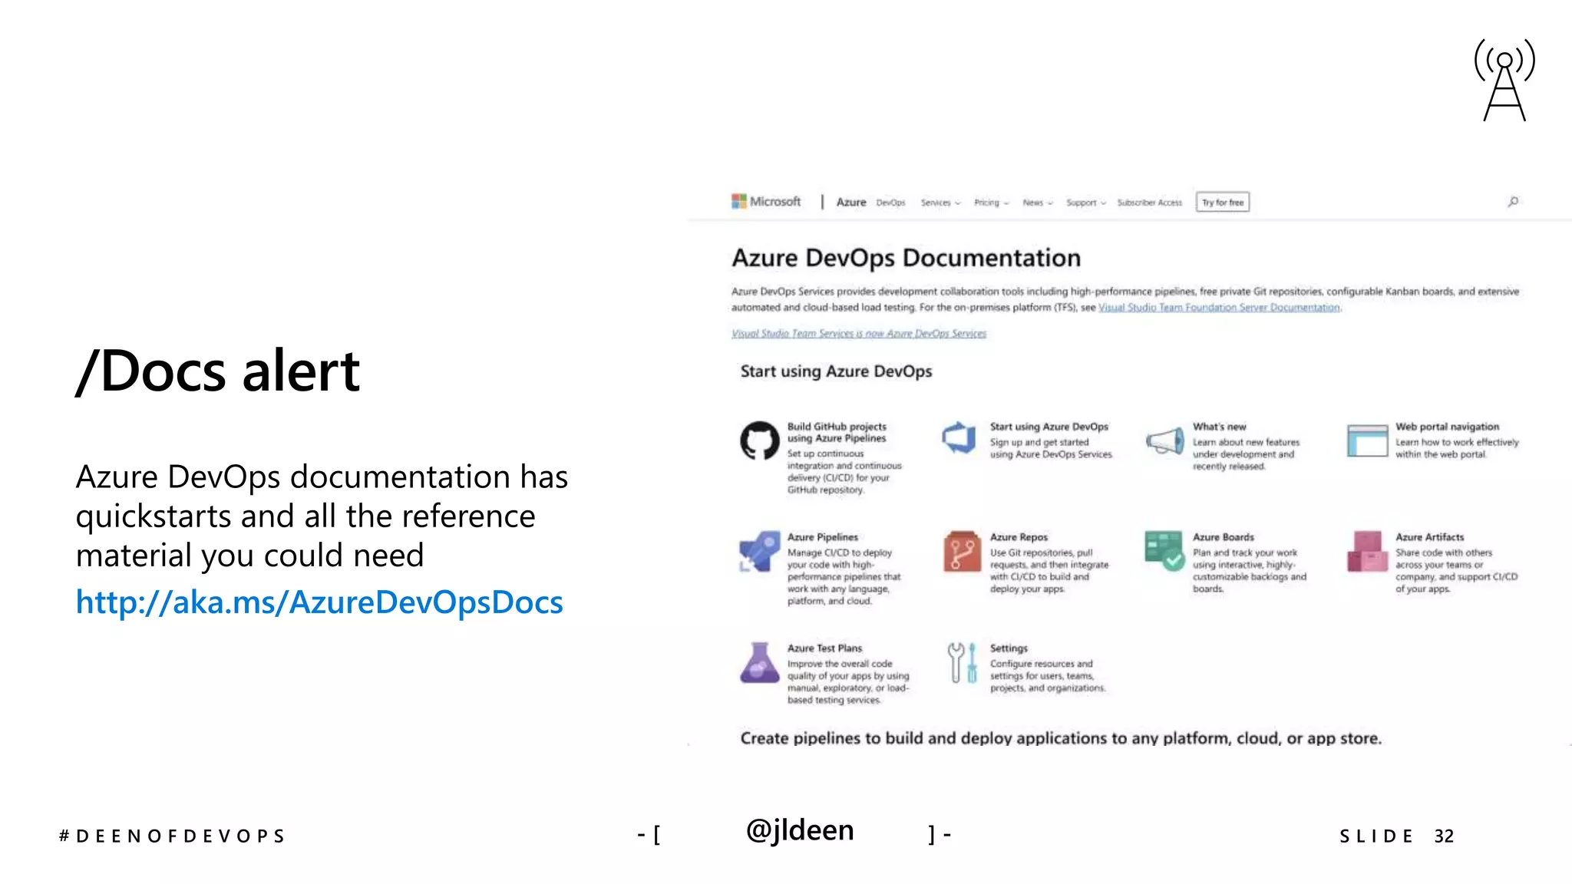The image size is (1572, 884).
Task: Open Subscriber Access in the navbar
Action: [1149, 203]
